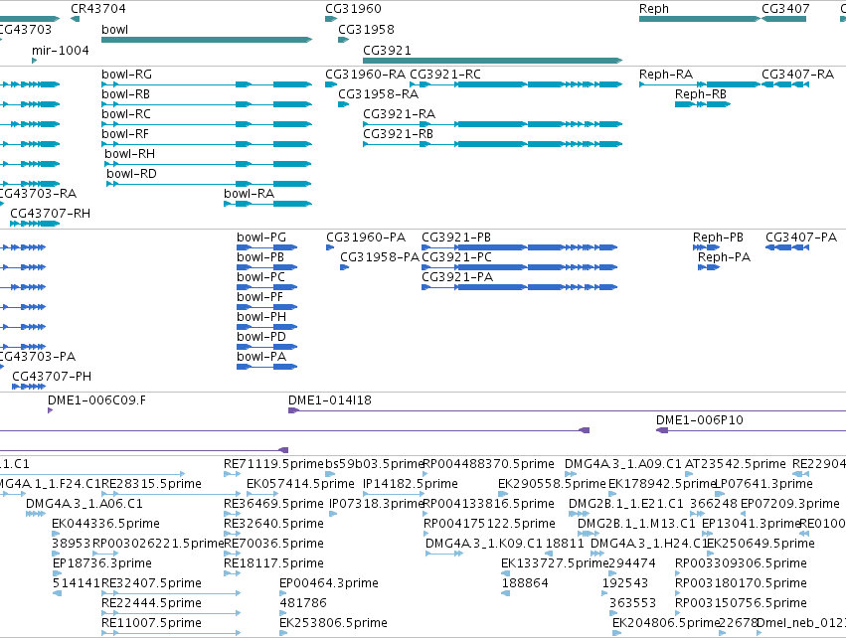Select the Reph gene bar

tap(700, 19)
